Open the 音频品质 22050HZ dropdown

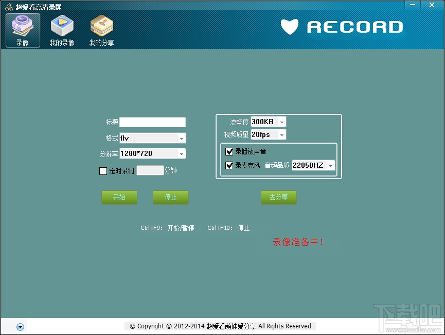tap(313, 165)
